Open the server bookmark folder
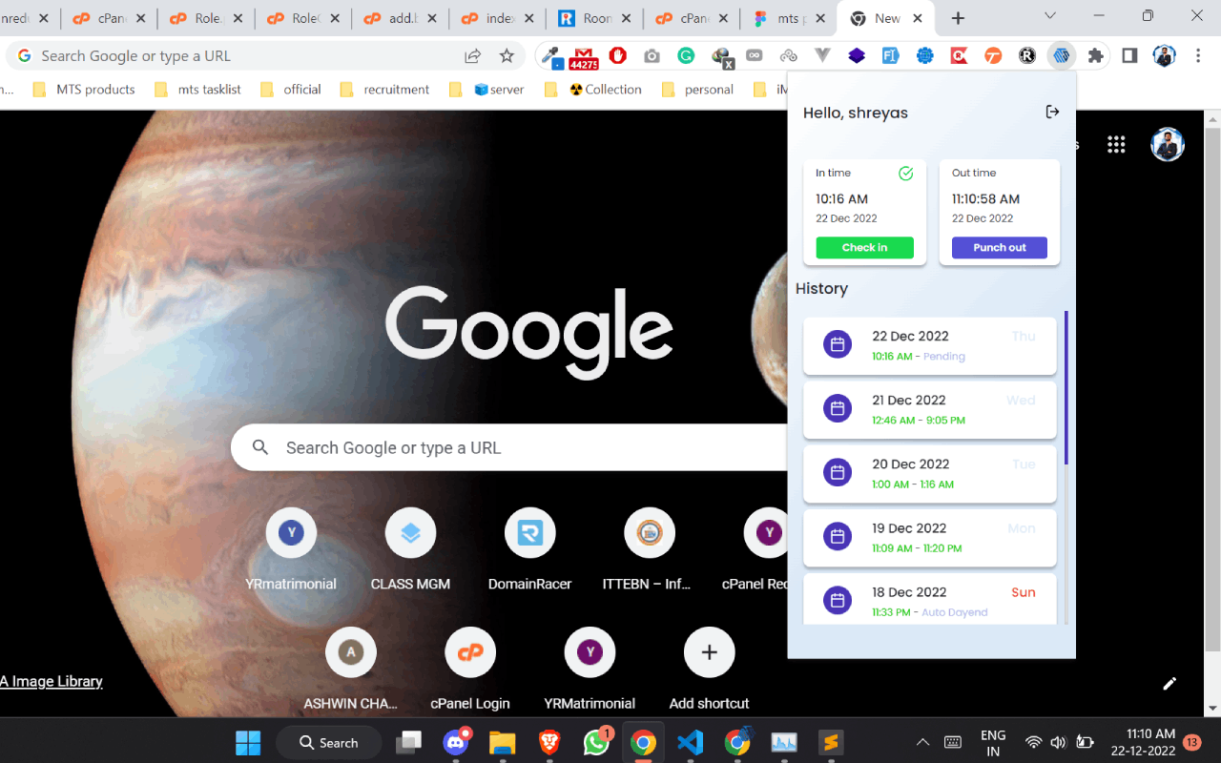 pos(486,90)
